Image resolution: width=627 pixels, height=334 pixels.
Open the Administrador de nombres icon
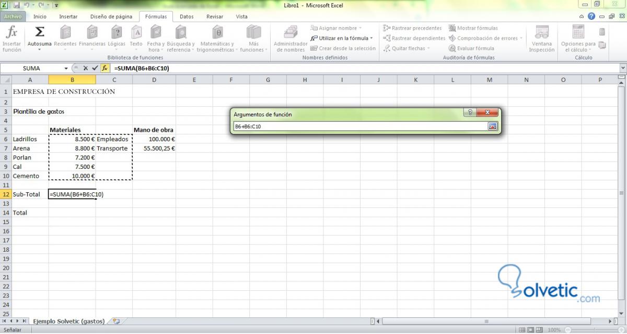[291, 32]
